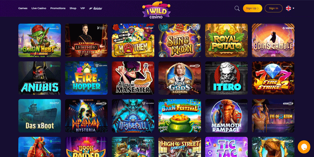Open XXXtreme Lightning Roulette game tile

click(86, 41)
